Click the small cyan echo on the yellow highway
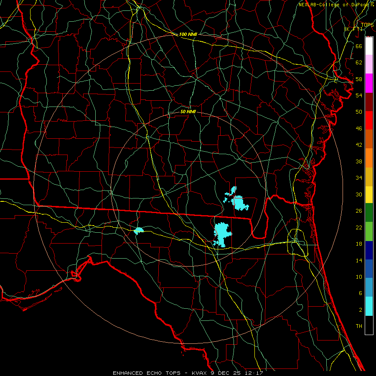376x376 pixels. tap(138, 231)
